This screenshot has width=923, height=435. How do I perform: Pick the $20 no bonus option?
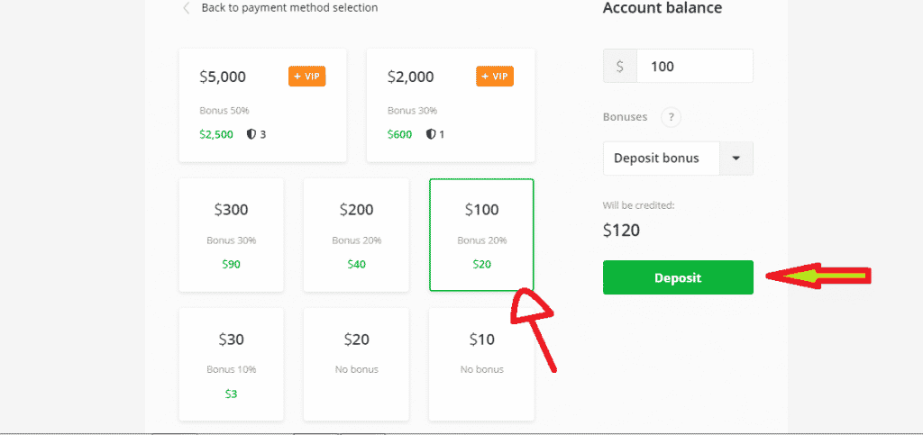pos(356,365)
